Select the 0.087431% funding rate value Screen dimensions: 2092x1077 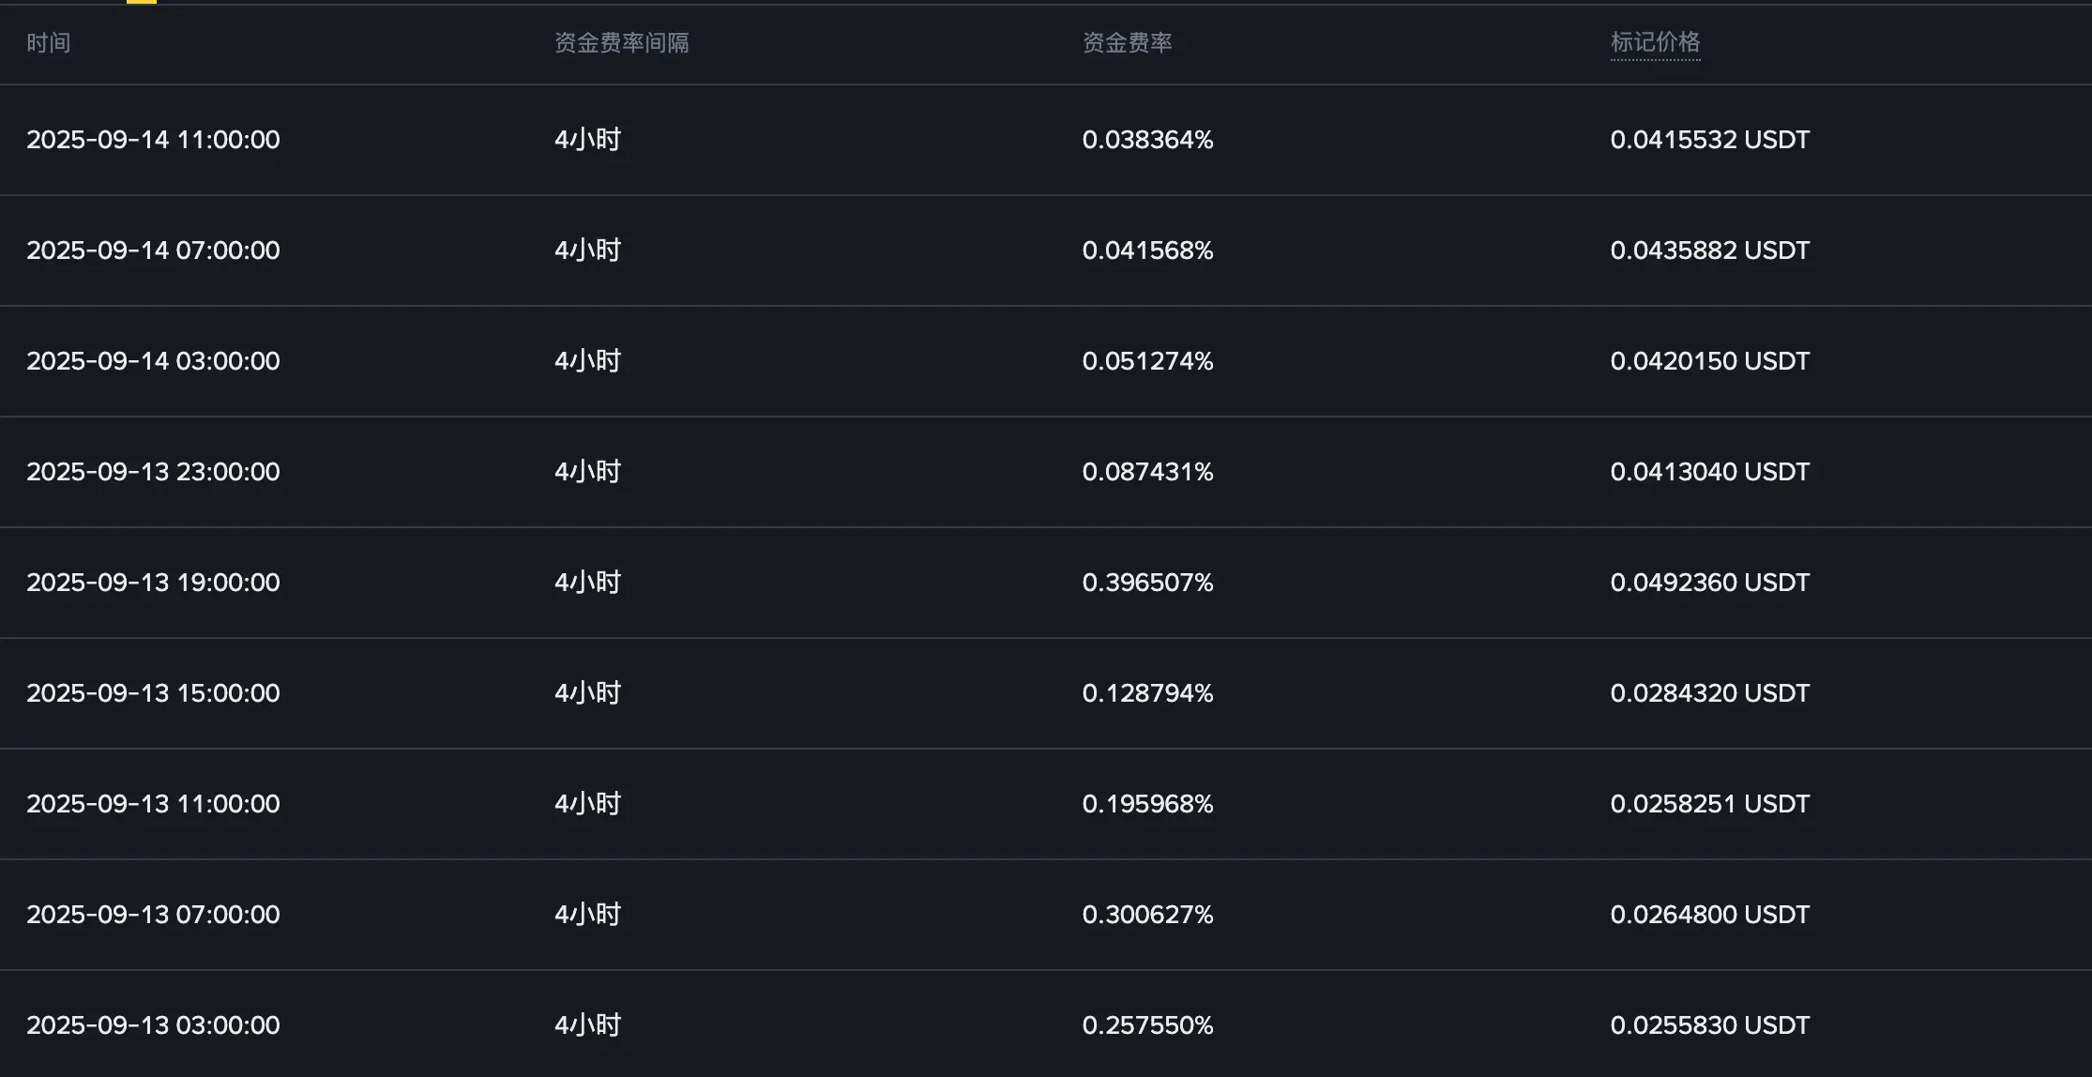click(1147, 472)
